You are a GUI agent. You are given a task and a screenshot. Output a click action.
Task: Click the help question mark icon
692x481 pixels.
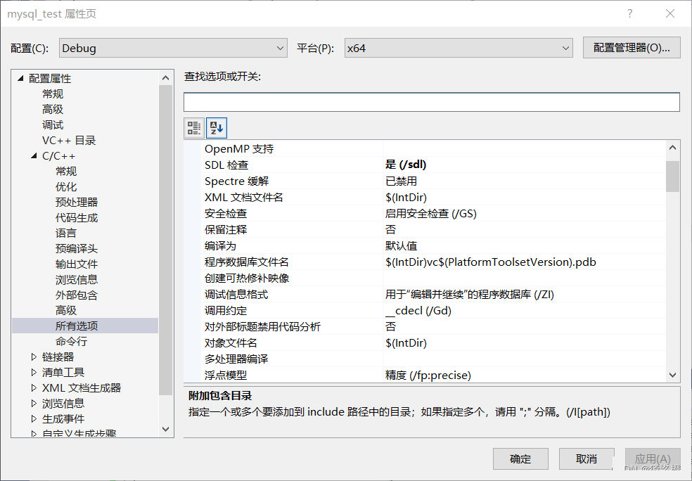[629, 13]
